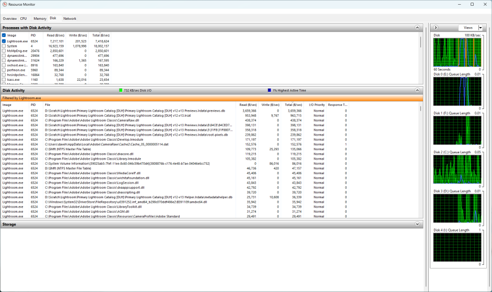492x292 pixels.
Task: Enable the perfmon.exe process checkbox
Action: 4,70
